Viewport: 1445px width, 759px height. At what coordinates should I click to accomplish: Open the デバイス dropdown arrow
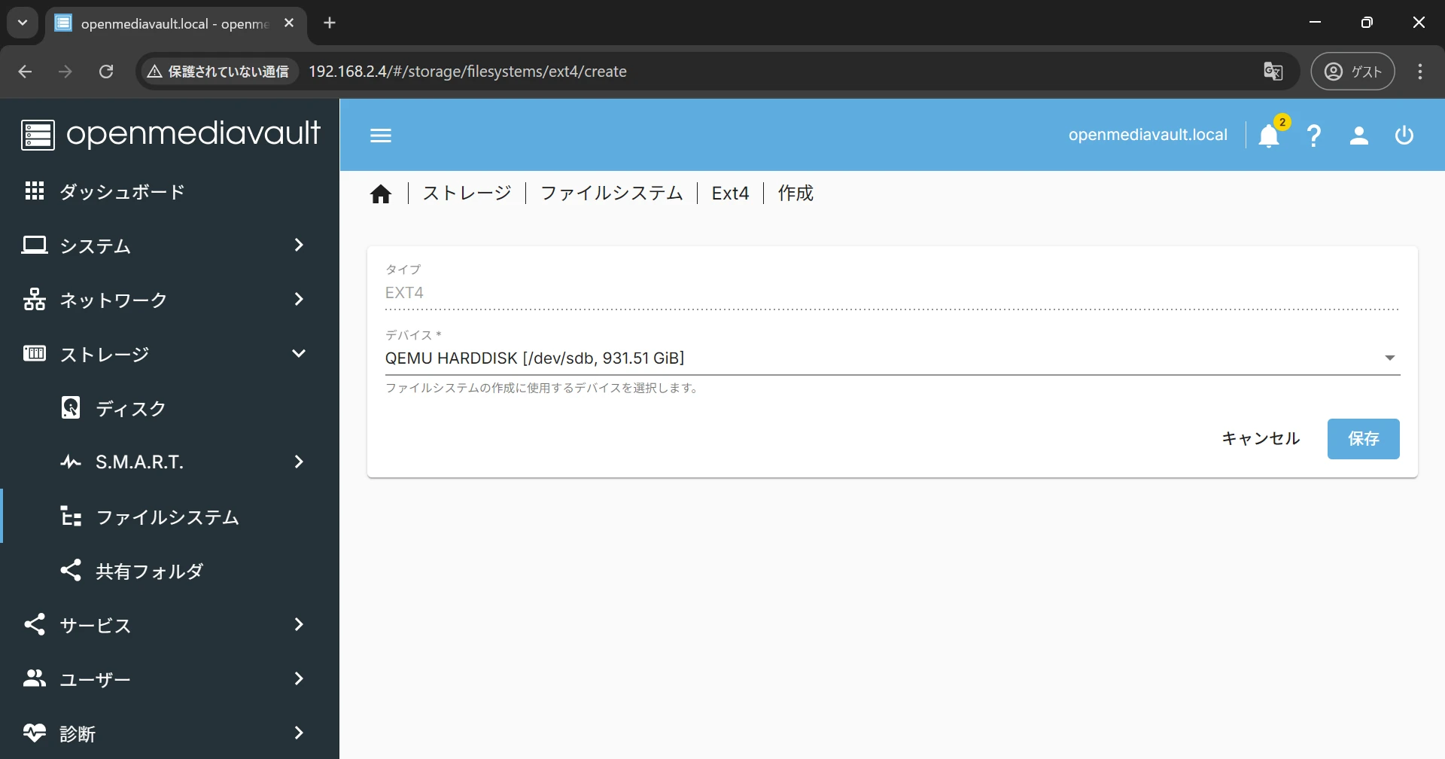coord(1390,358)
